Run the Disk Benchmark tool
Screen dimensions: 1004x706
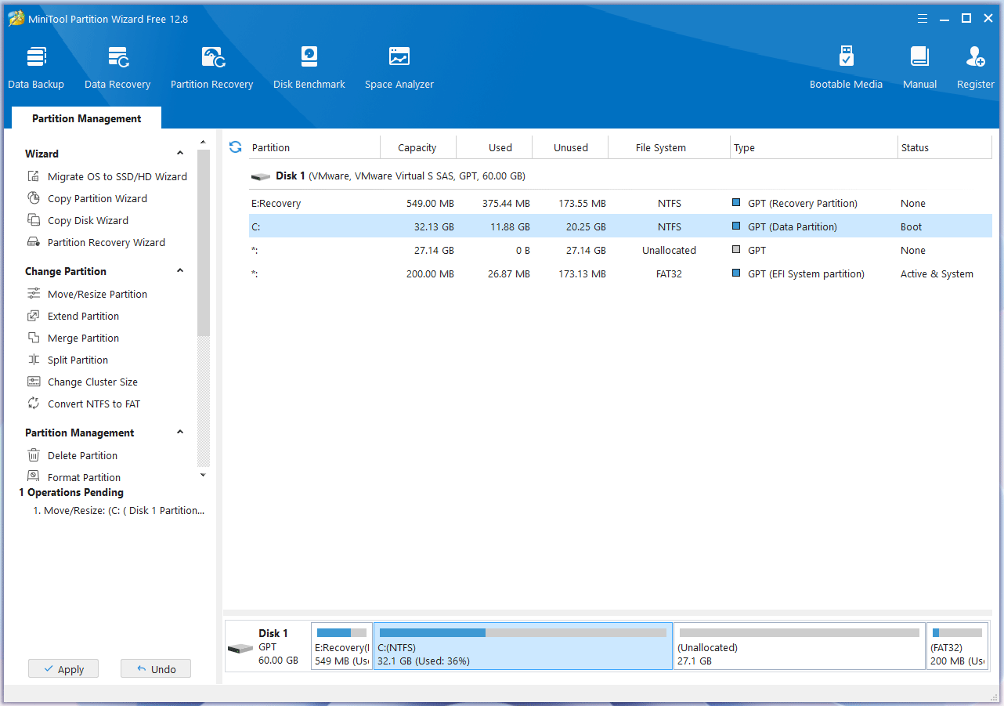click(309, 67)
